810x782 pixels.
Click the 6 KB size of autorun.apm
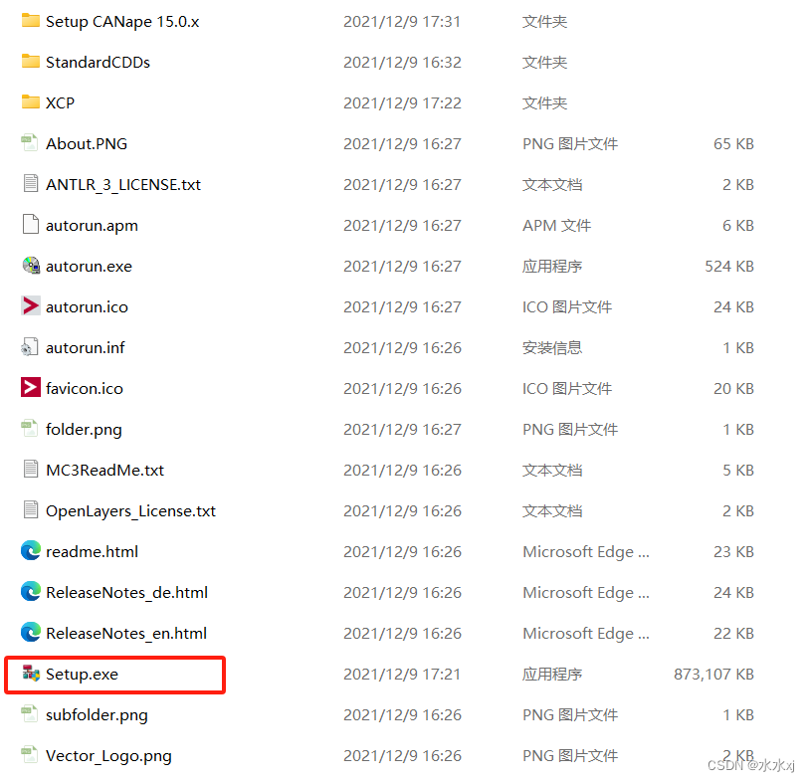(738, 225)
